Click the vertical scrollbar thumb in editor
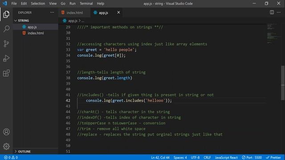Viewport: 285px width, 160px height. (283, 83)
